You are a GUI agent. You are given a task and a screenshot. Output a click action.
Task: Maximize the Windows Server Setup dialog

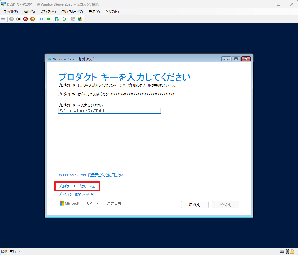(x=236, y=59)
